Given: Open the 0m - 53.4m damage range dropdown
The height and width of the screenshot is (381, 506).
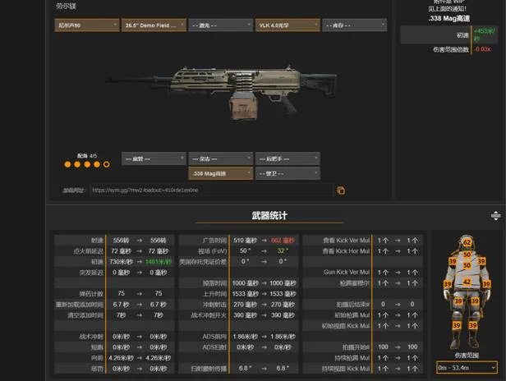Looking at the screenshot, I should pyautogui.click(x=467, y=367).
